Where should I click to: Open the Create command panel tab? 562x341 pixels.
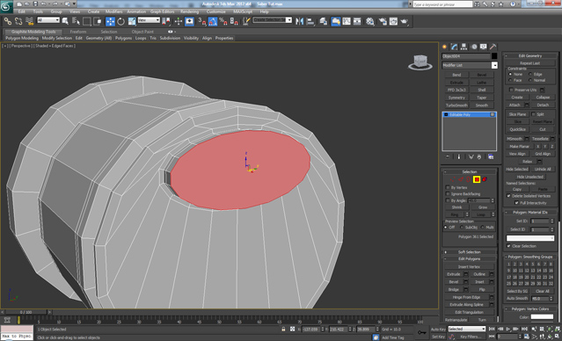pyautogui.click(x=445, y=47)
